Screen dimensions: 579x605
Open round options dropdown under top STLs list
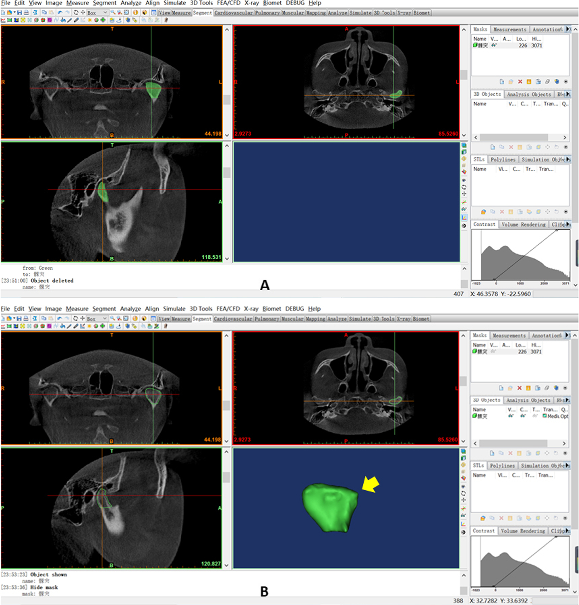(x=566, y=212)
